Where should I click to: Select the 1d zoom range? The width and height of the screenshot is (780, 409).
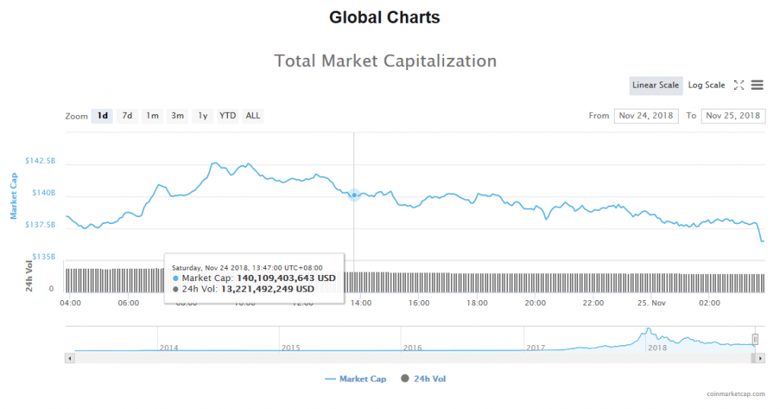coord(102,116)
